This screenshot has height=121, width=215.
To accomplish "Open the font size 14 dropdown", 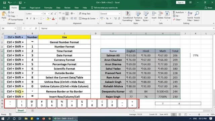I will click(x=49, y=14).
